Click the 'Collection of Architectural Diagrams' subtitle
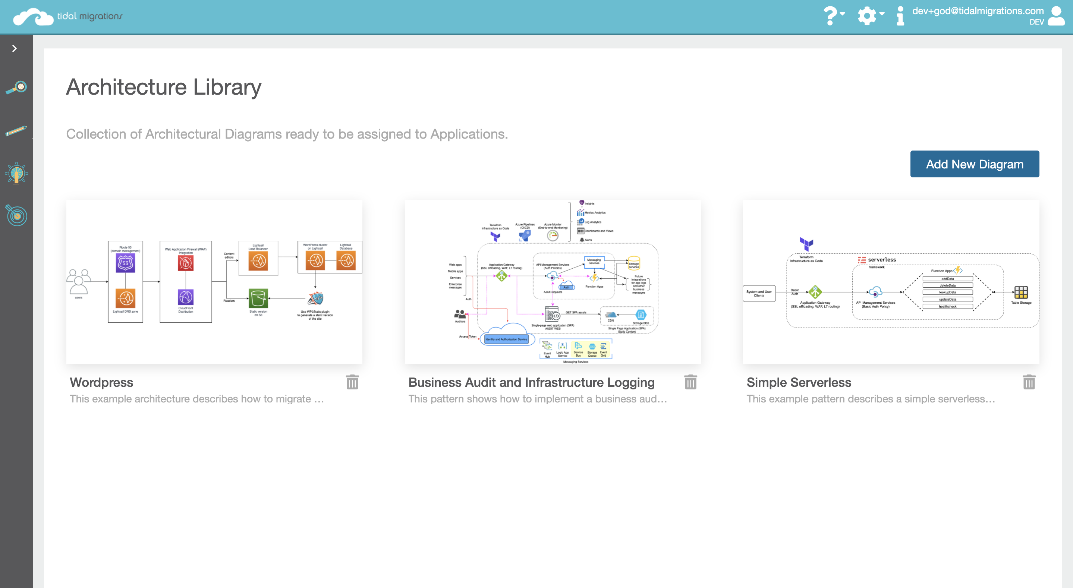Image resolution: width=1073 pixels, height=588 pixels. (287, 134)
